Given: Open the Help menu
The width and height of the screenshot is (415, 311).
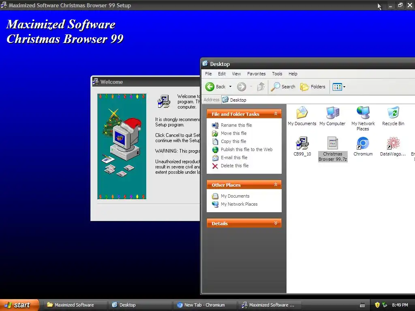Looking at the screenshot, I should (293, 74).
